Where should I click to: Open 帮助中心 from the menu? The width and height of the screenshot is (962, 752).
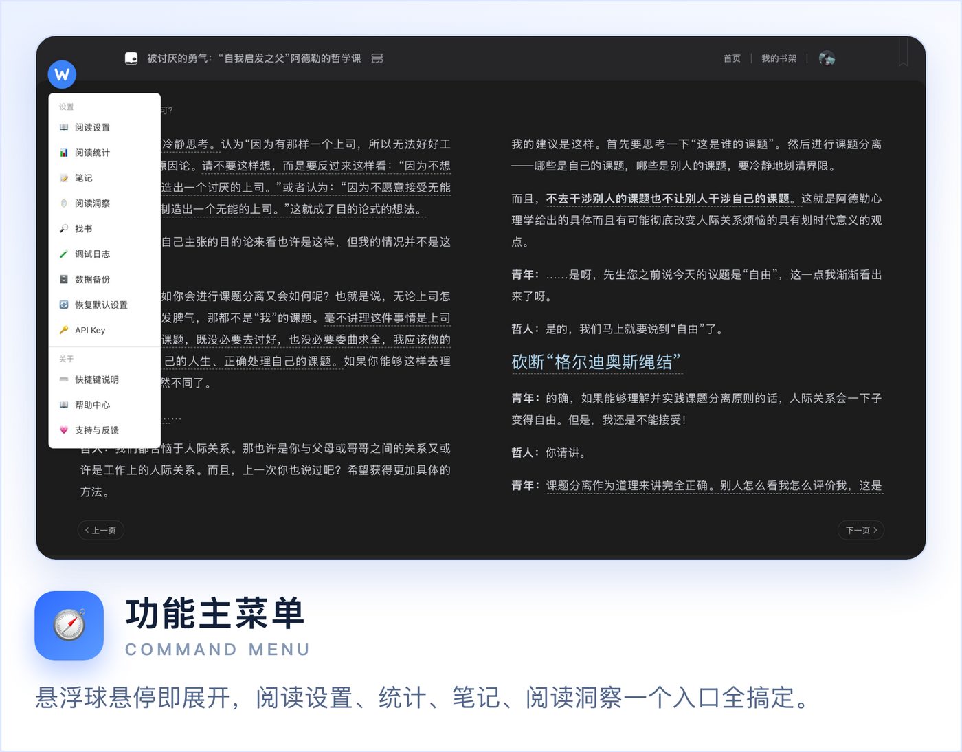pyautogui.click(x=104, y=405)
